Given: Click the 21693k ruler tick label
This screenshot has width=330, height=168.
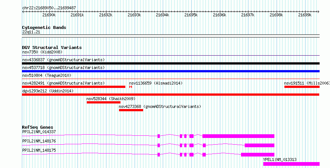Looking at the screenshot, I should click(x=134, y=15).
